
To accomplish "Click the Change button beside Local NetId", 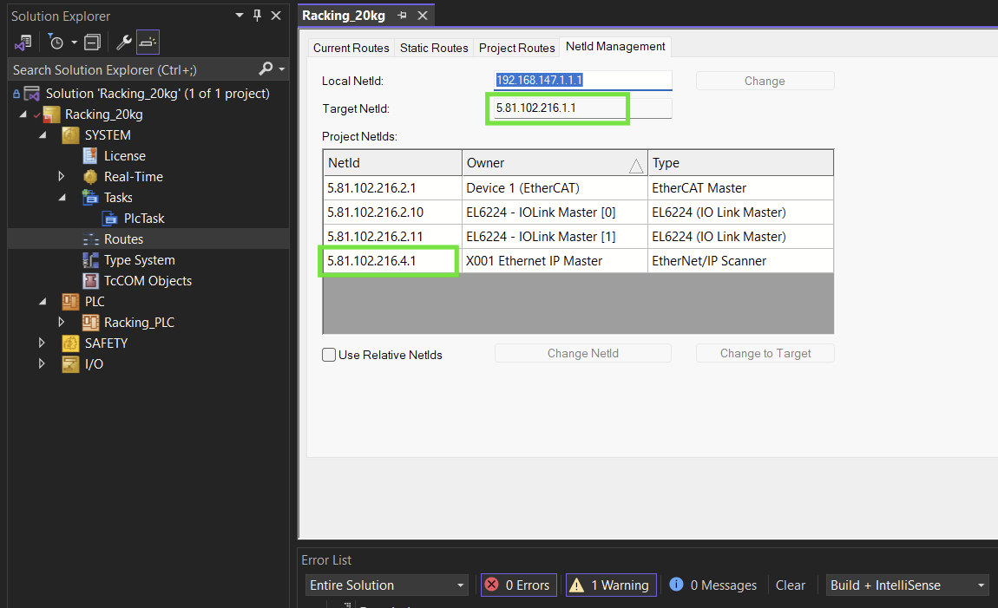I will coord(765,81).
